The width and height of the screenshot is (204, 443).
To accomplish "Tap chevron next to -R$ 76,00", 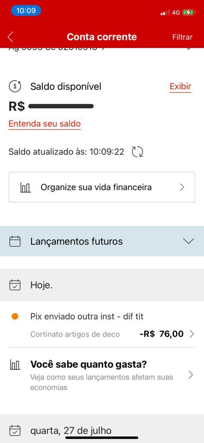I will [192, 334].
